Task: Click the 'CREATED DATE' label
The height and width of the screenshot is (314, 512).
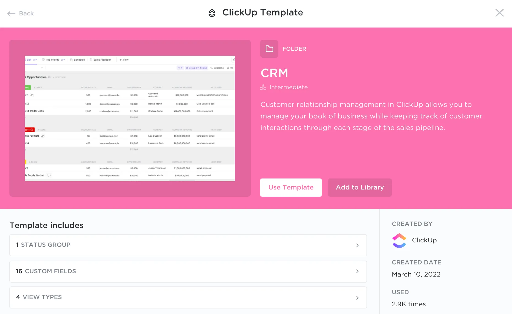Action: click(416, 262)
